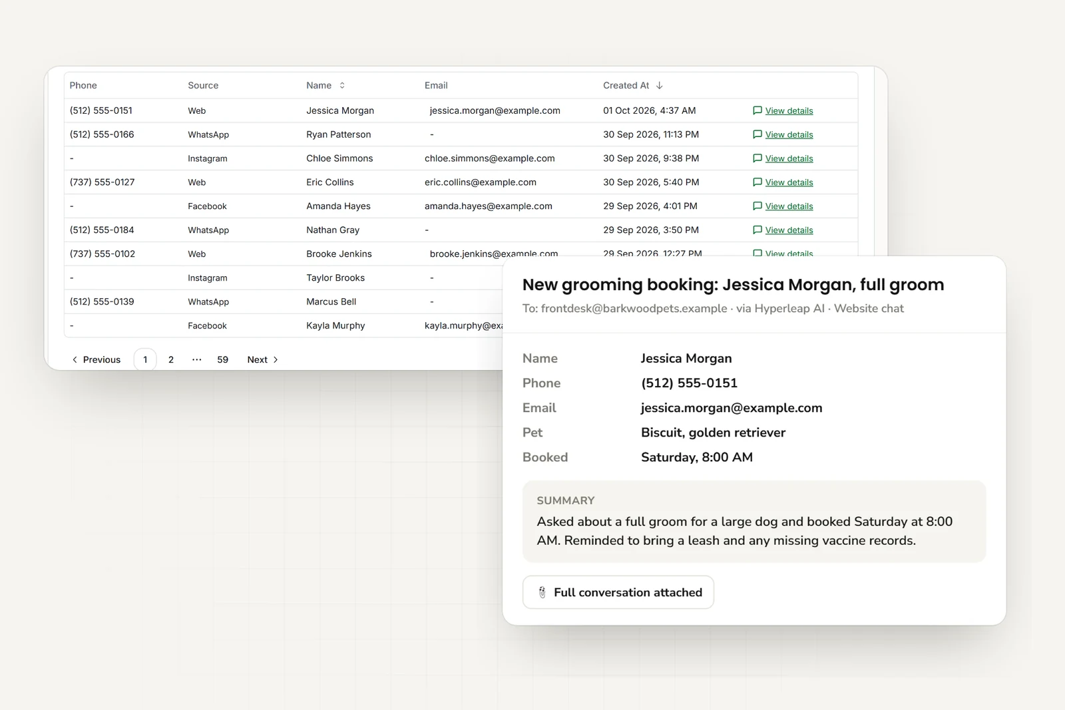1065x710 pixels.
Task: Sort by Name column sort arrows
Action: point(342,85)
